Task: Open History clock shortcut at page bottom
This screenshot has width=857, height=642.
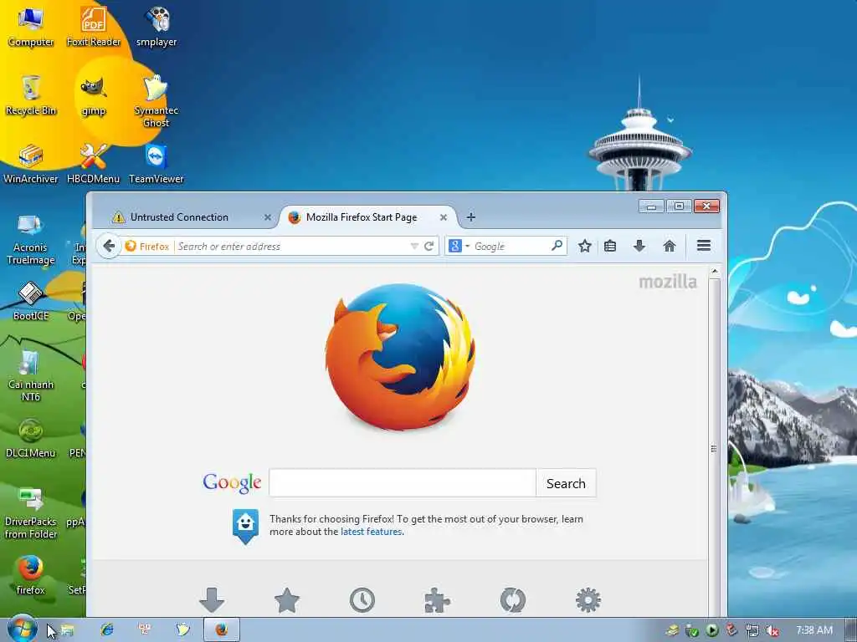Action: tap(362, 600)
